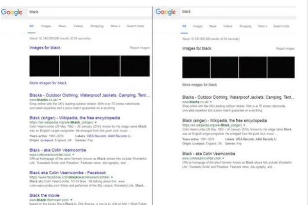The width and height of the screenshot is (308, 205).
Task: Open 'Blacks - Outdoor Clothing' result in right window
Action: pos(238,97)
